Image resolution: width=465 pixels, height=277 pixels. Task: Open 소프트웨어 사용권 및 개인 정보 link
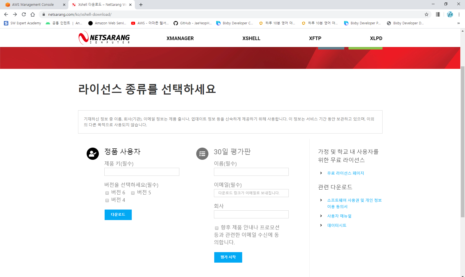(354, 203)
